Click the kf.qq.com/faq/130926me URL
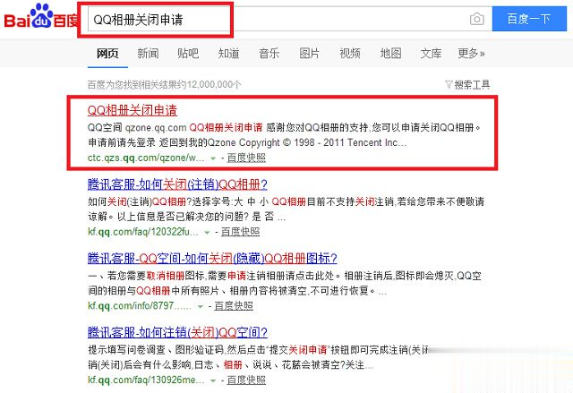Viewport: 573px width, 393px height. click(146, 380)
